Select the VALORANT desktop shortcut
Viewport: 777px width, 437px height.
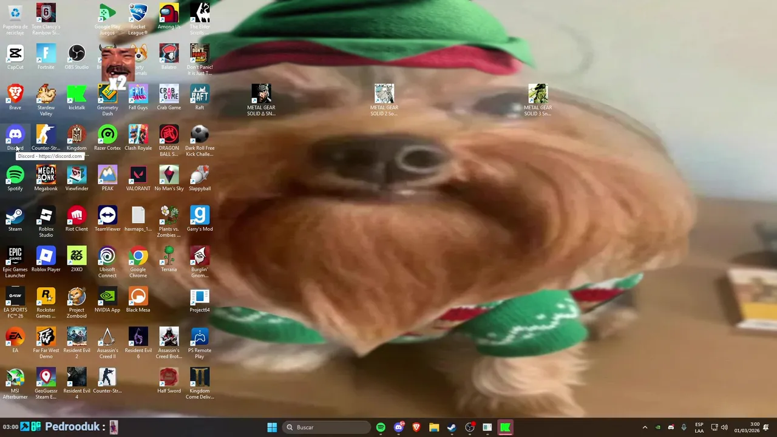(x=138, y=178)
